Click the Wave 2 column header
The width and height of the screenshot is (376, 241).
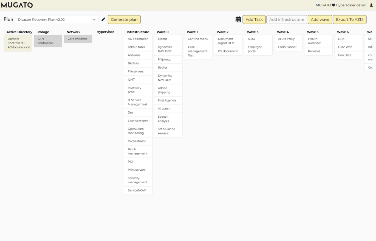[x=222, y=32]
